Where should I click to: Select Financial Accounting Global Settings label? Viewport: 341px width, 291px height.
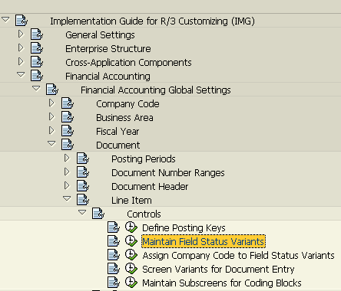[x=156, y=90]
